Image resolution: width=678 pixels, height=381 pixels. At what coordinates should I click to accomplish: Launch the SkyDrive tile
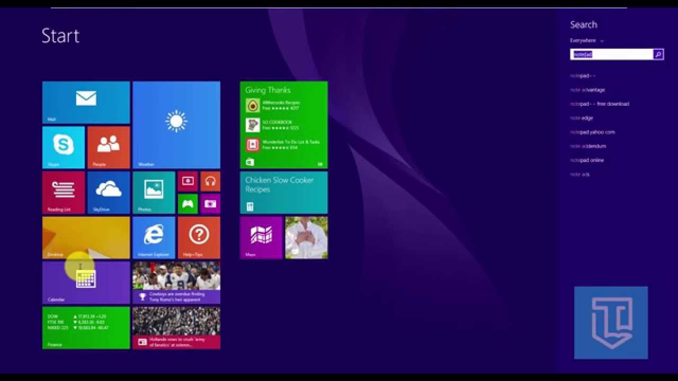109,192
